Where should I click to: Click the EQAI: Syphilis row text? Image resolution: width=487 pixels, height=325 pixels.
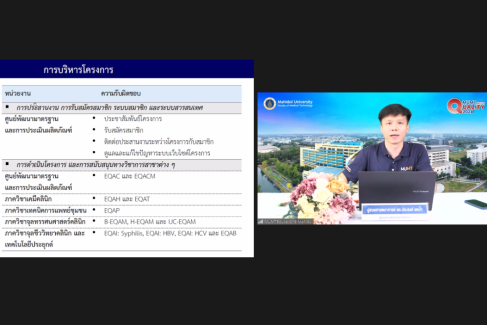coord(170,233)
